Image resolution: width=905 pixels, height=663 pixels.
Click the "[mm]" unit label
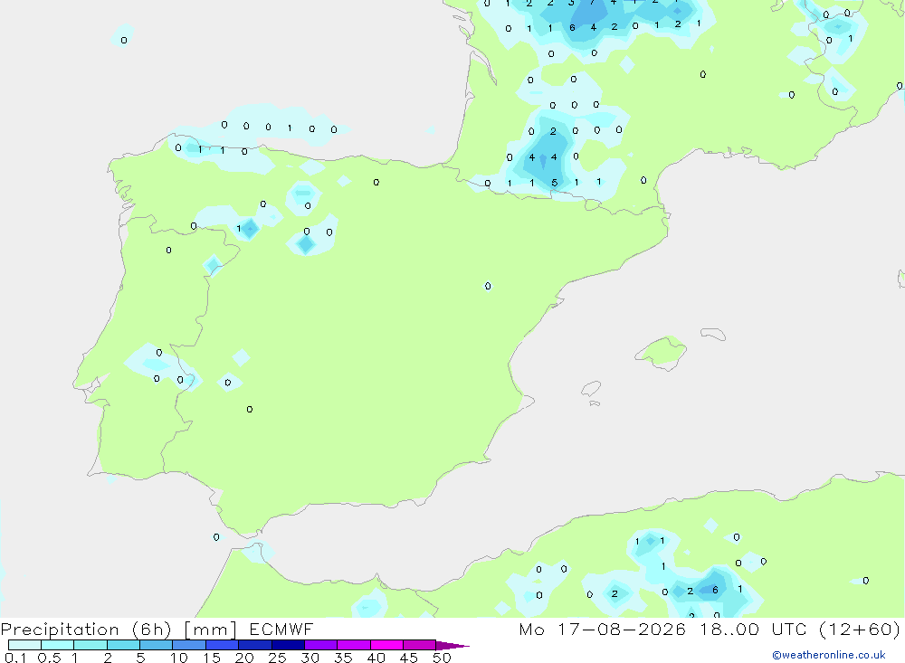pos(211,630)
